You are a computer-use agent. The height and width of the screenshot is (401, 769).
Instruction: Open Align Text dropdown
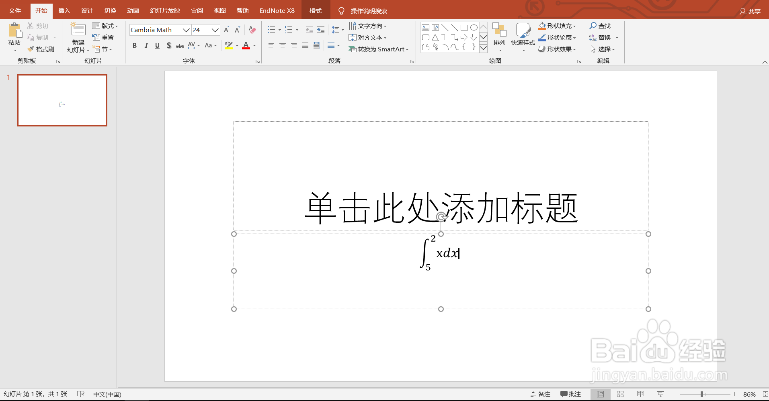[x=367, y=37]
